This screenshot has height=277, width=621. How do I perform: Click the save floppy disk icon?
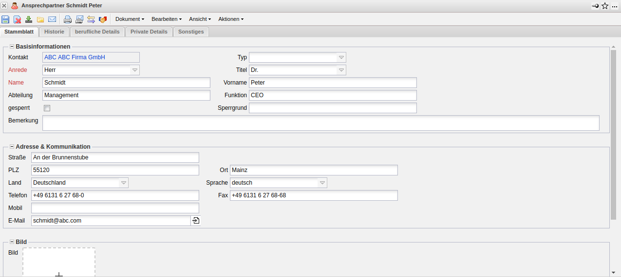[x=5, y=19]
